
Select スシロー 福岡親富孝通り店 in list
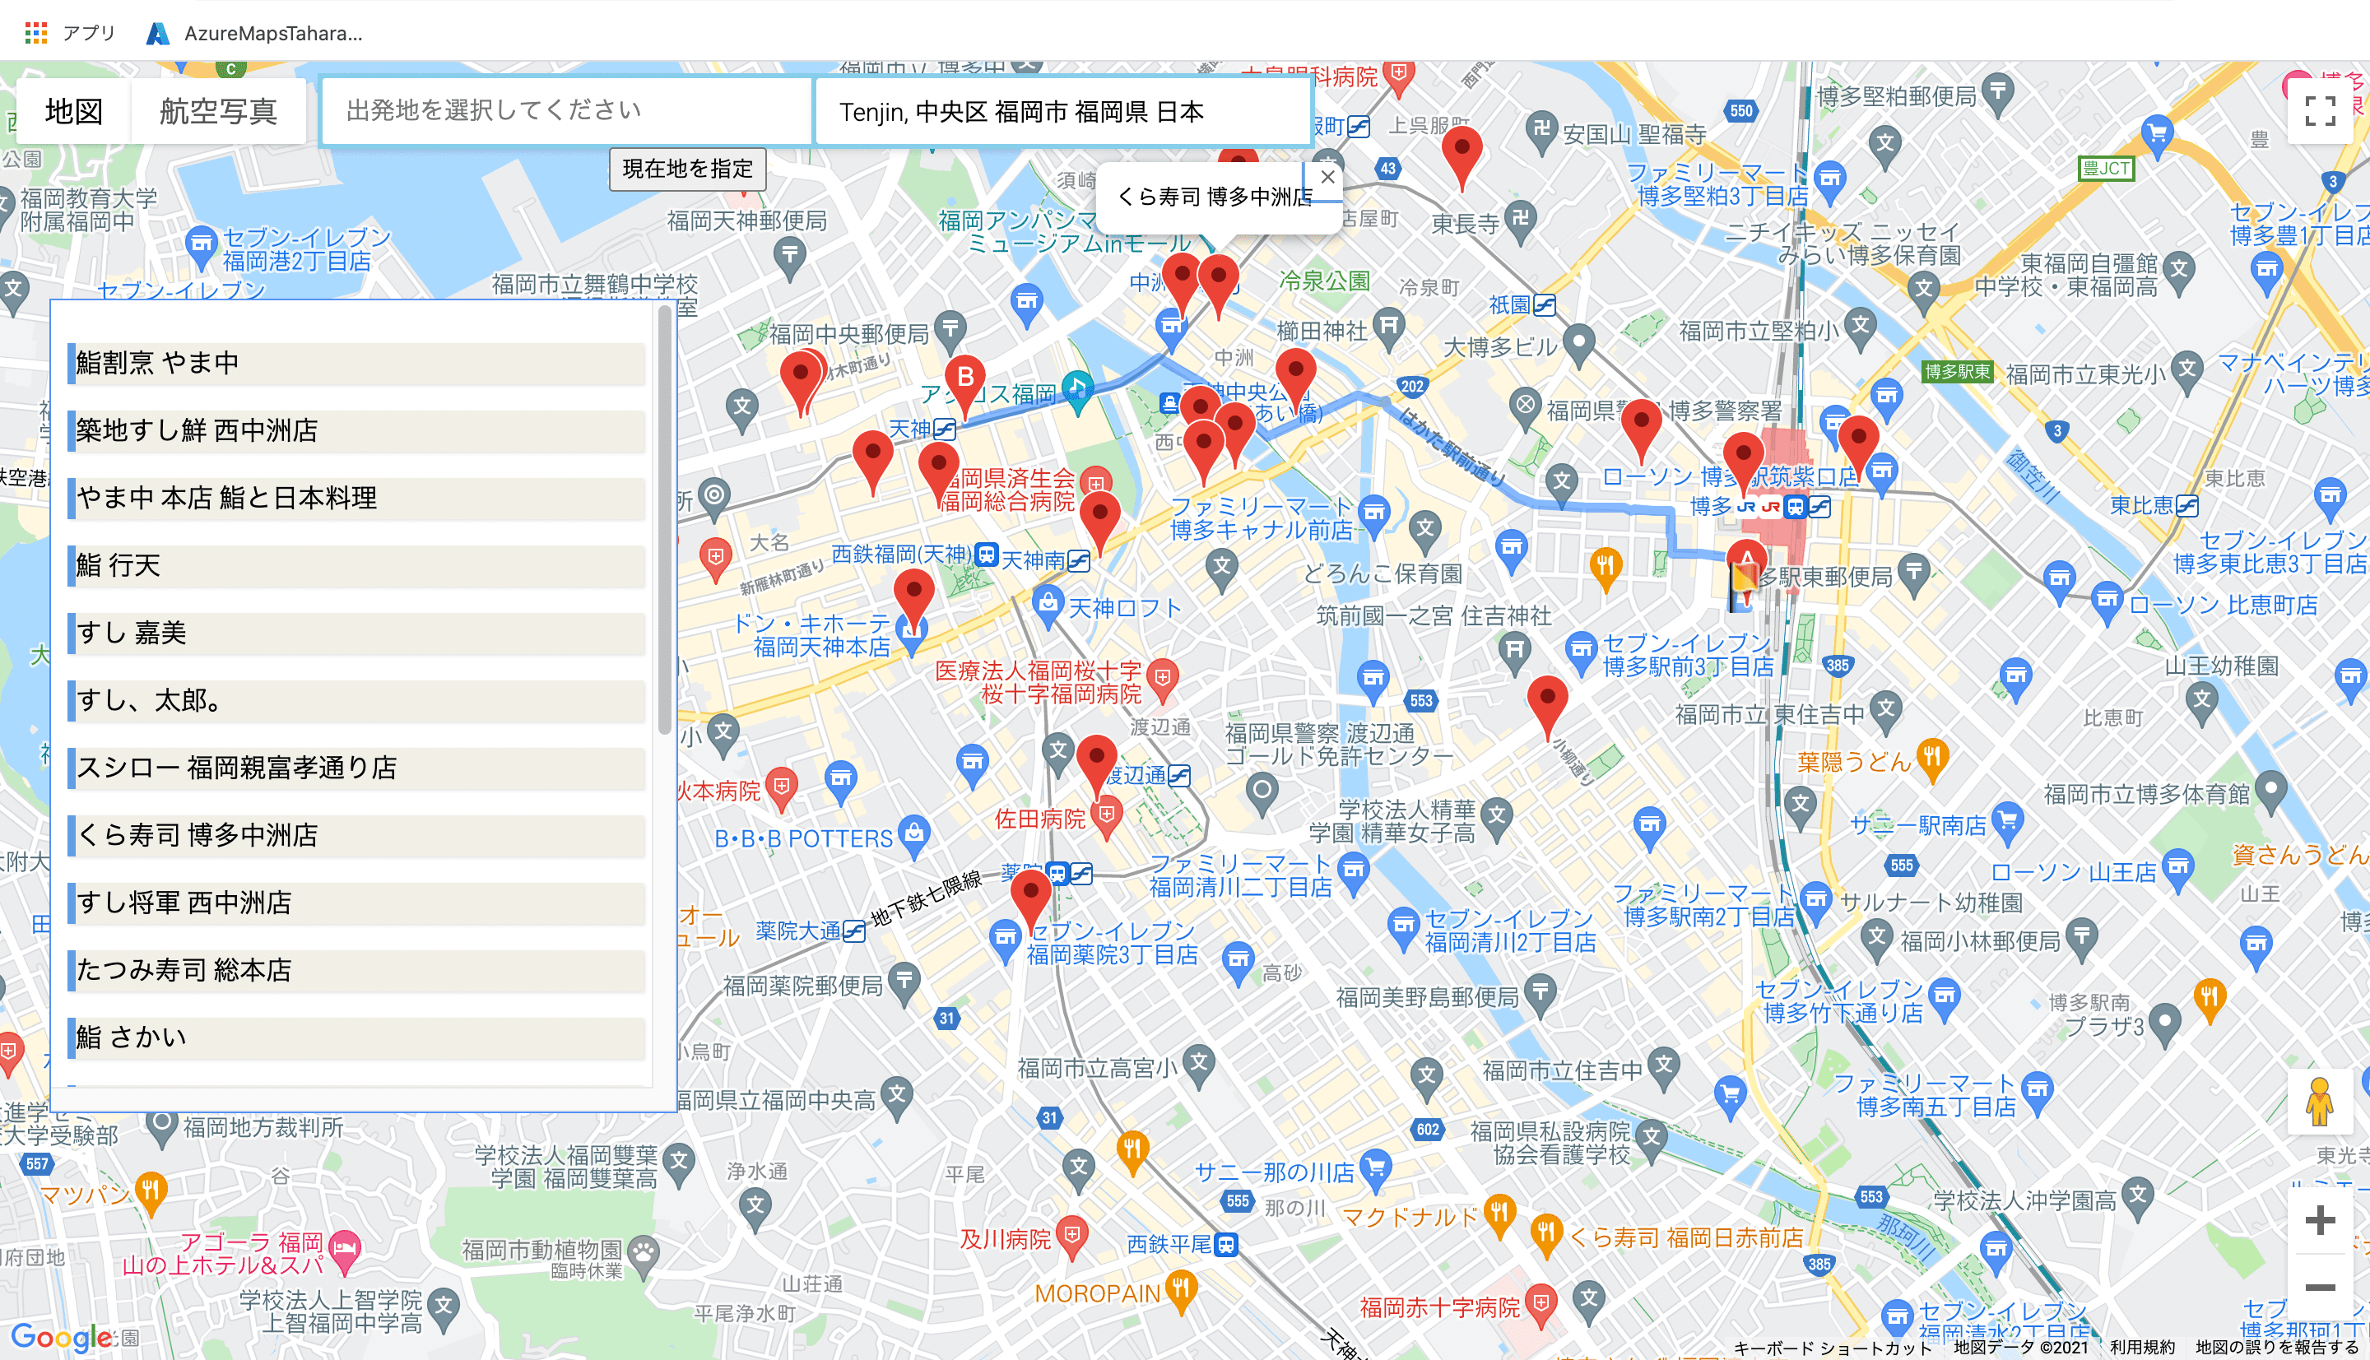click(357, 767)
